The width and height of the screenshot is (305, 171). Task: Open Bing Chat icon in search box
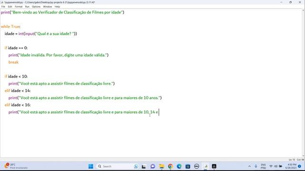point(136,166)
